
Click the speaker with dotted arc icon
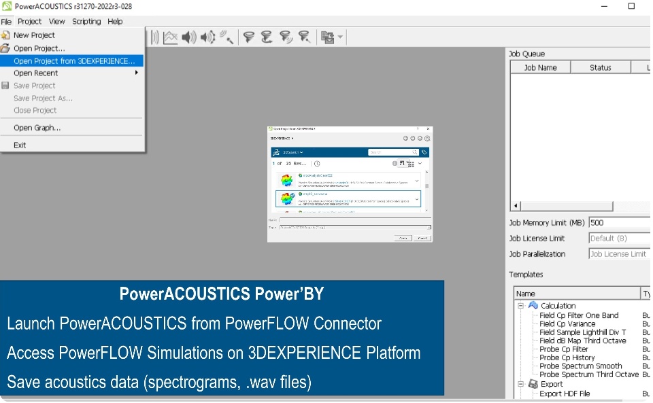[207, 37]
